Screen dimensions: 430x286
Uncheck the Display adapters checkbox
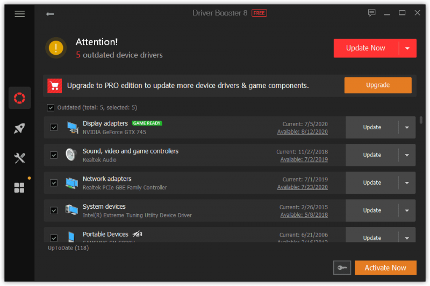click(54, 127)
